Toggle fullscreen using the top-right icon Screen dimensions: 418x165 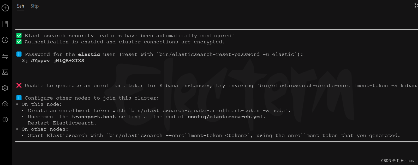pyautogui.click(x=416, y=5)
